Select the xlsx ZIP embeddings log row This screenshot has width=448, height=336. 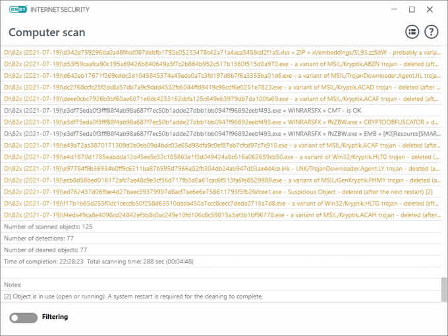[221, 53]
